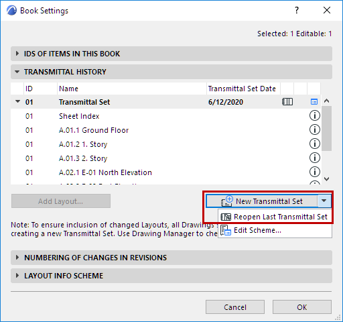Screen dimensions: 343x322
Task: Click info icon for Sheet Index row
Action: (314, 115)
